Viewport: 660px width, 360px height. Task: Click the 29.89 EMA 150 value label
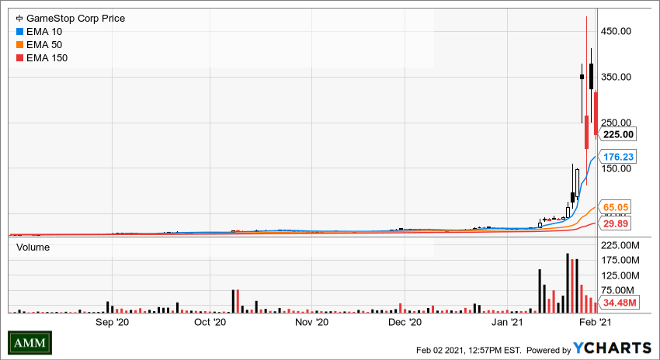615,223
